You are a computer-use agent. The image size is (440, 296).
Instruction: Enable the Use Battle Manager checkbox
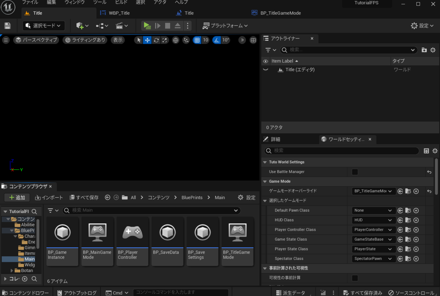click(355, 172)
